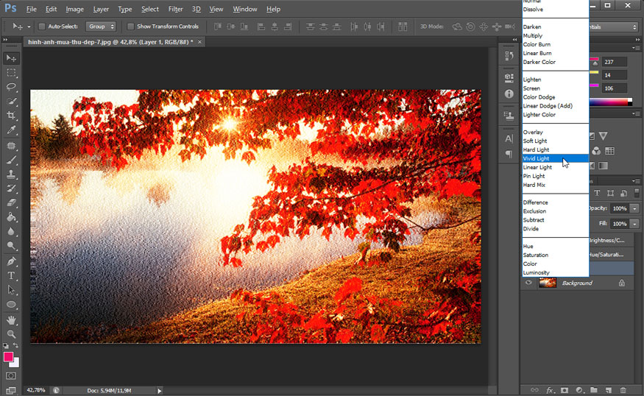Image resolution: width=644 pixels, height=396 pixels.
Task: Hide the Background layer eye icon
Action: 528,283
